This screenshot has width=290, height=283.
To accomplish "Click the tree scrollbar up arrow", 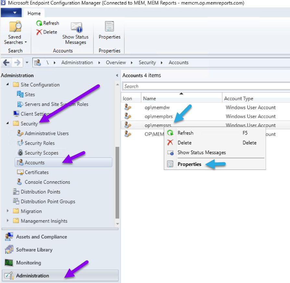I will [x=117, y=85].
